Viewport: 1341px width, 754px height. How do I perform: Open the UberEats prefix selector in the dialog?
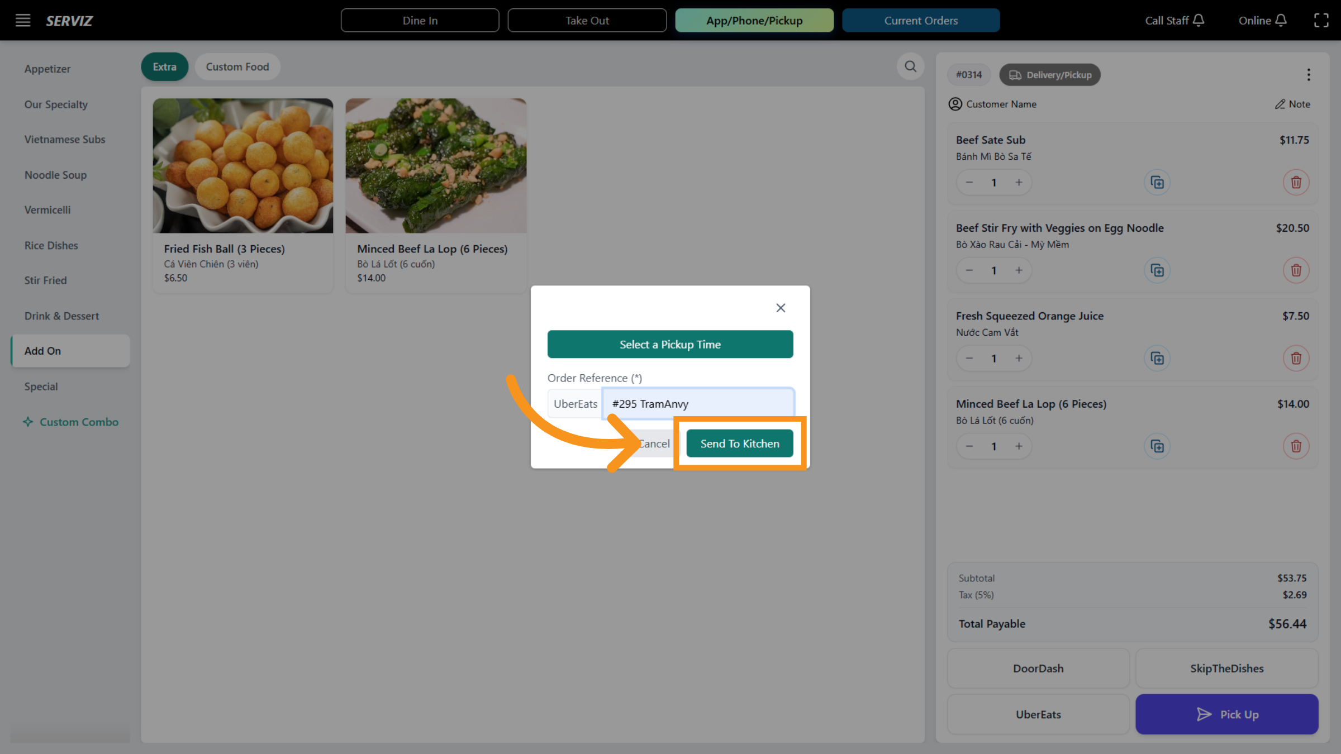(x=574, y=403)
